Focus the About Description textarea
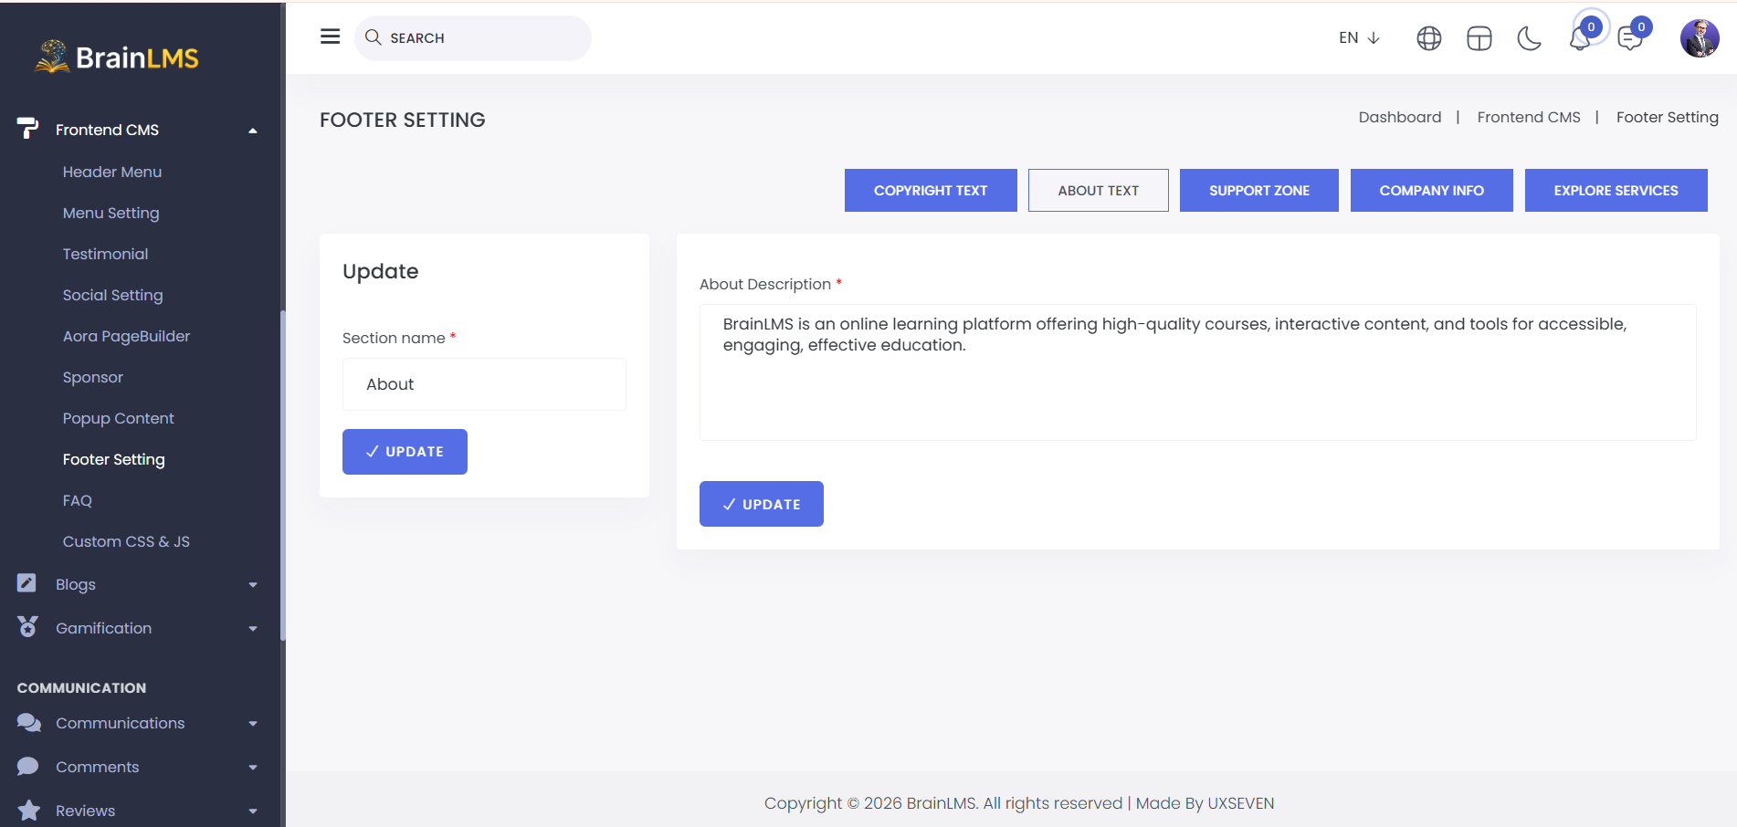This screenshot has height=827, width=1737. (x=1197, y=372)
